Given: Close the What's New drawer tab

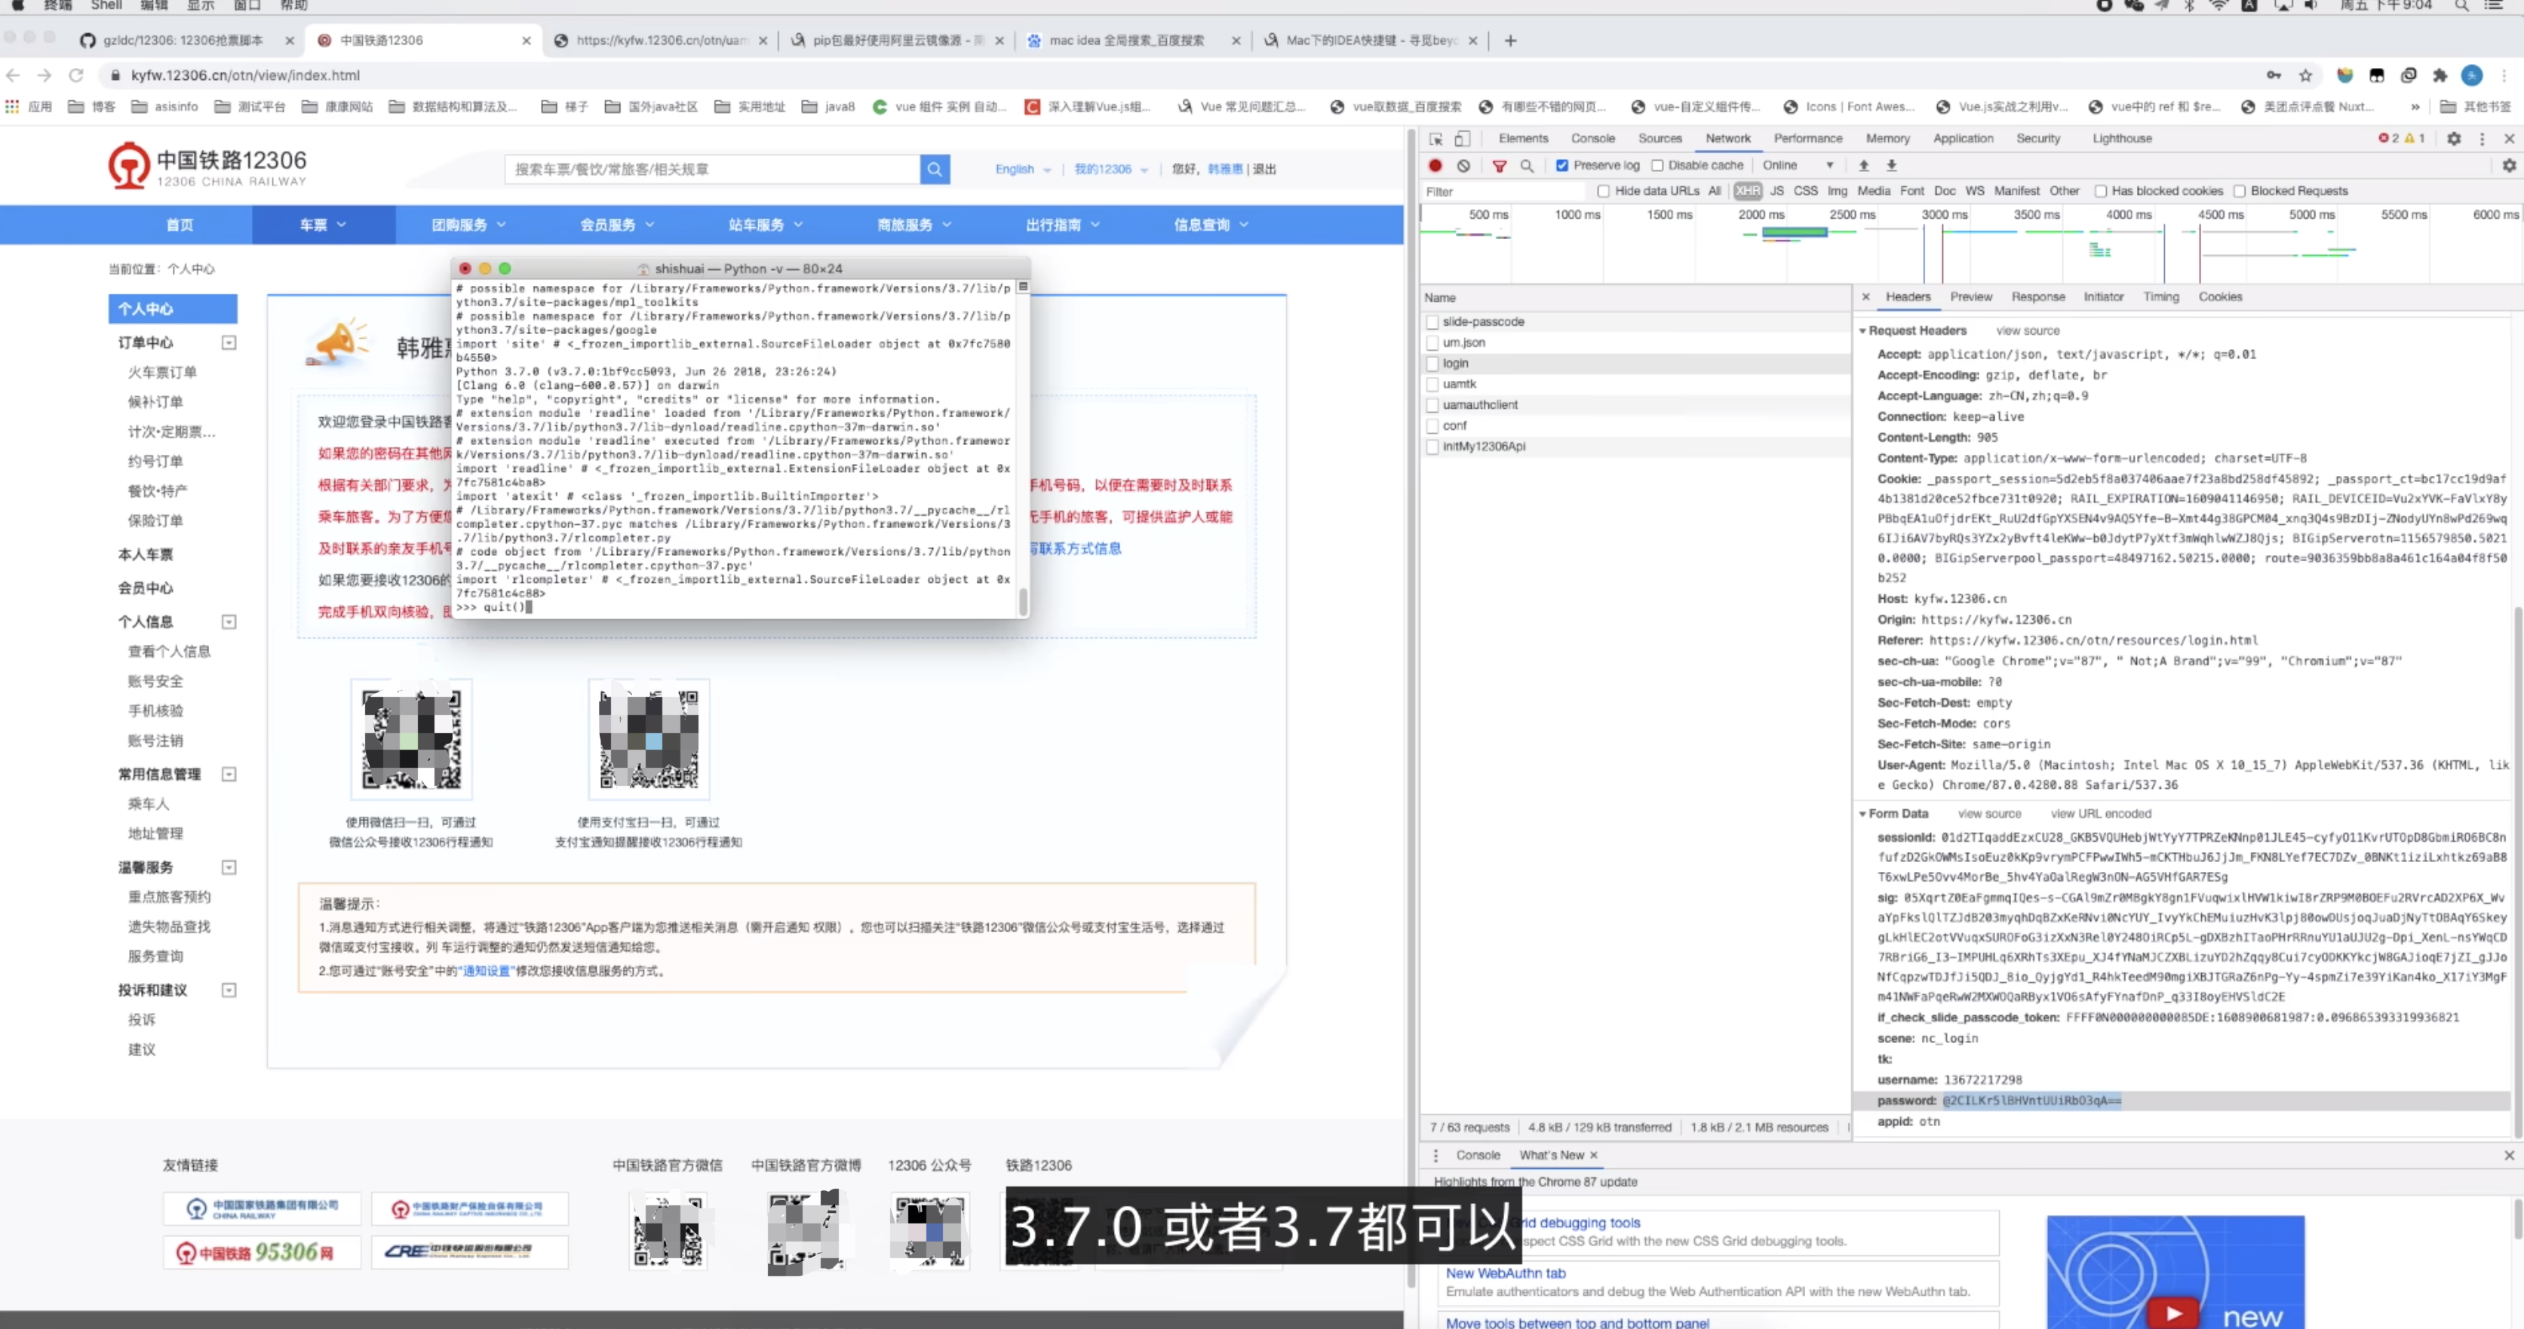Looking at the screenshot, I should pos(1593,1156).
